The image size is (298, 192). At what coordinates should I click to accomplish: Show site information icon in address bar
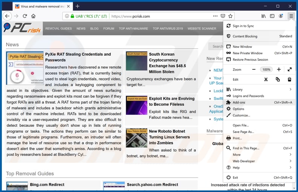tap(67, 16)
